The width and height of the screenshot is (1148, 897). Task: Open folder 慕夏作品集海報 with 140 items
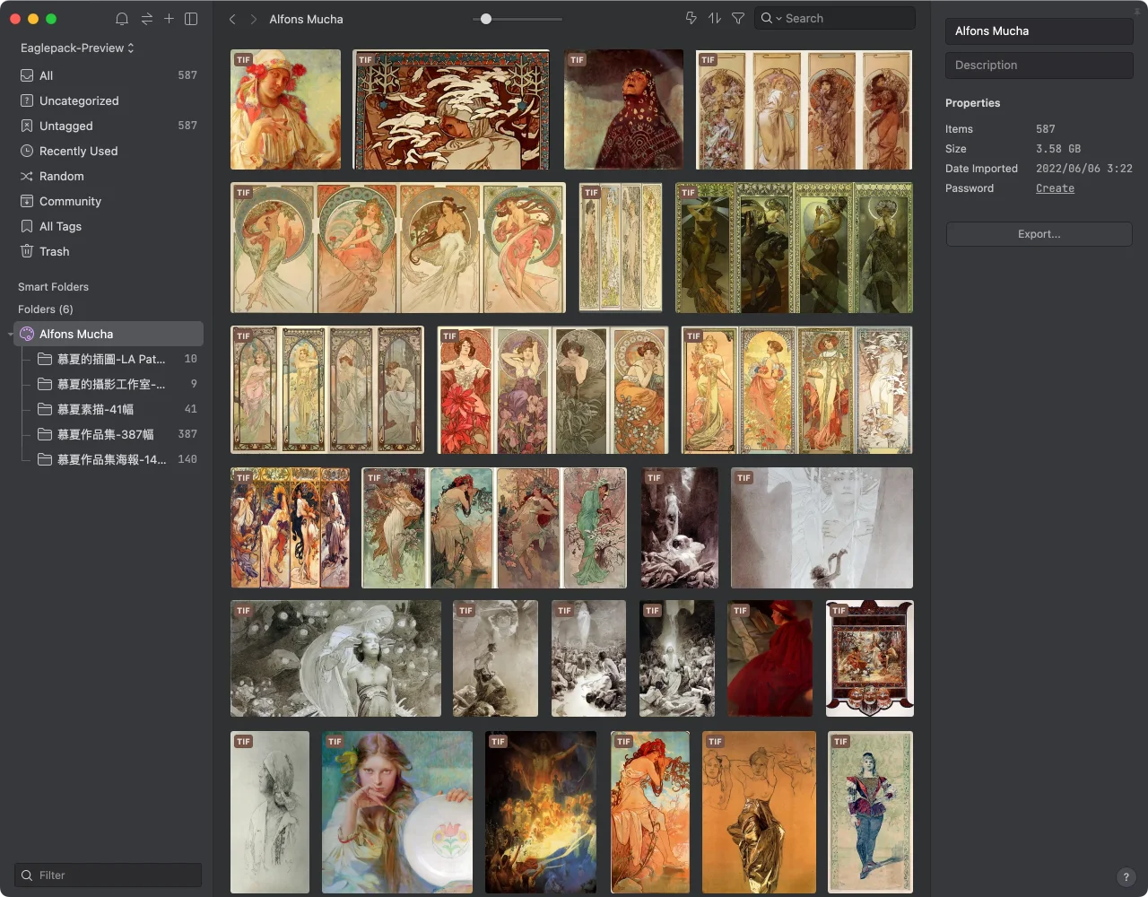(x=115, y=459)
